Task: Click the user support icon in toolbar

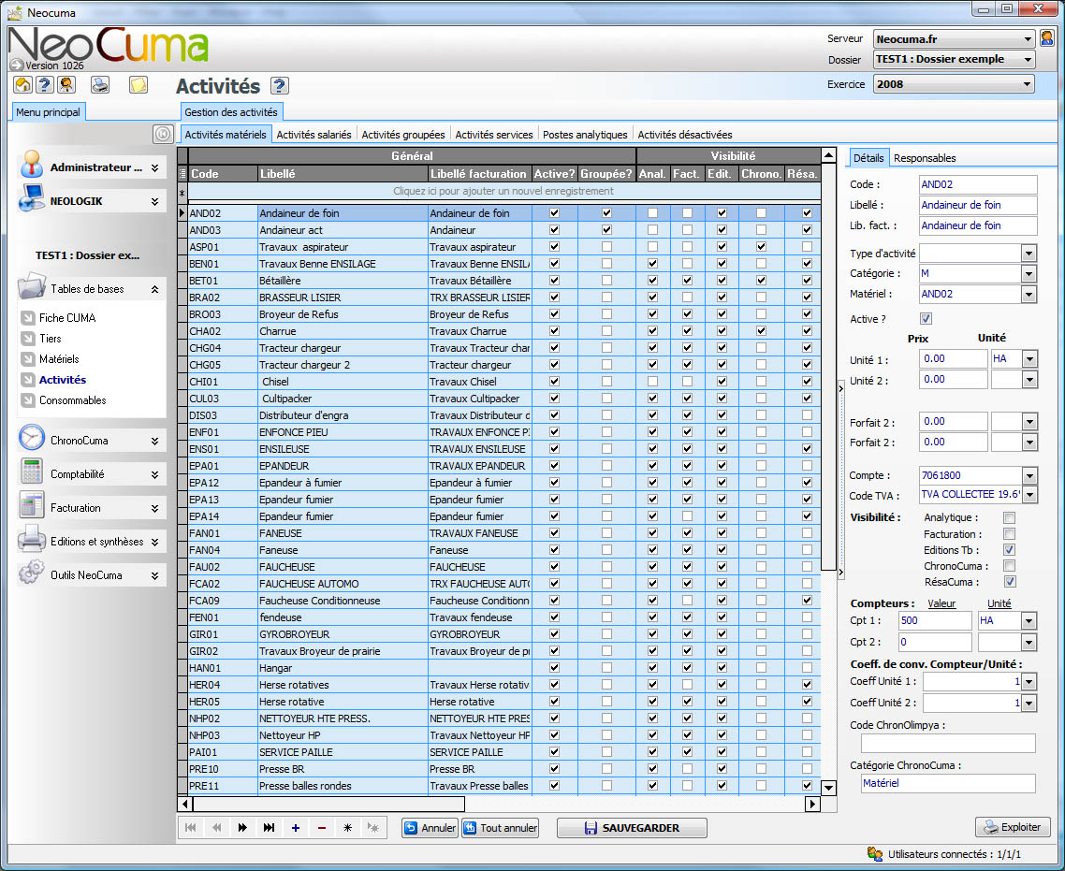Action: [66, 85]
